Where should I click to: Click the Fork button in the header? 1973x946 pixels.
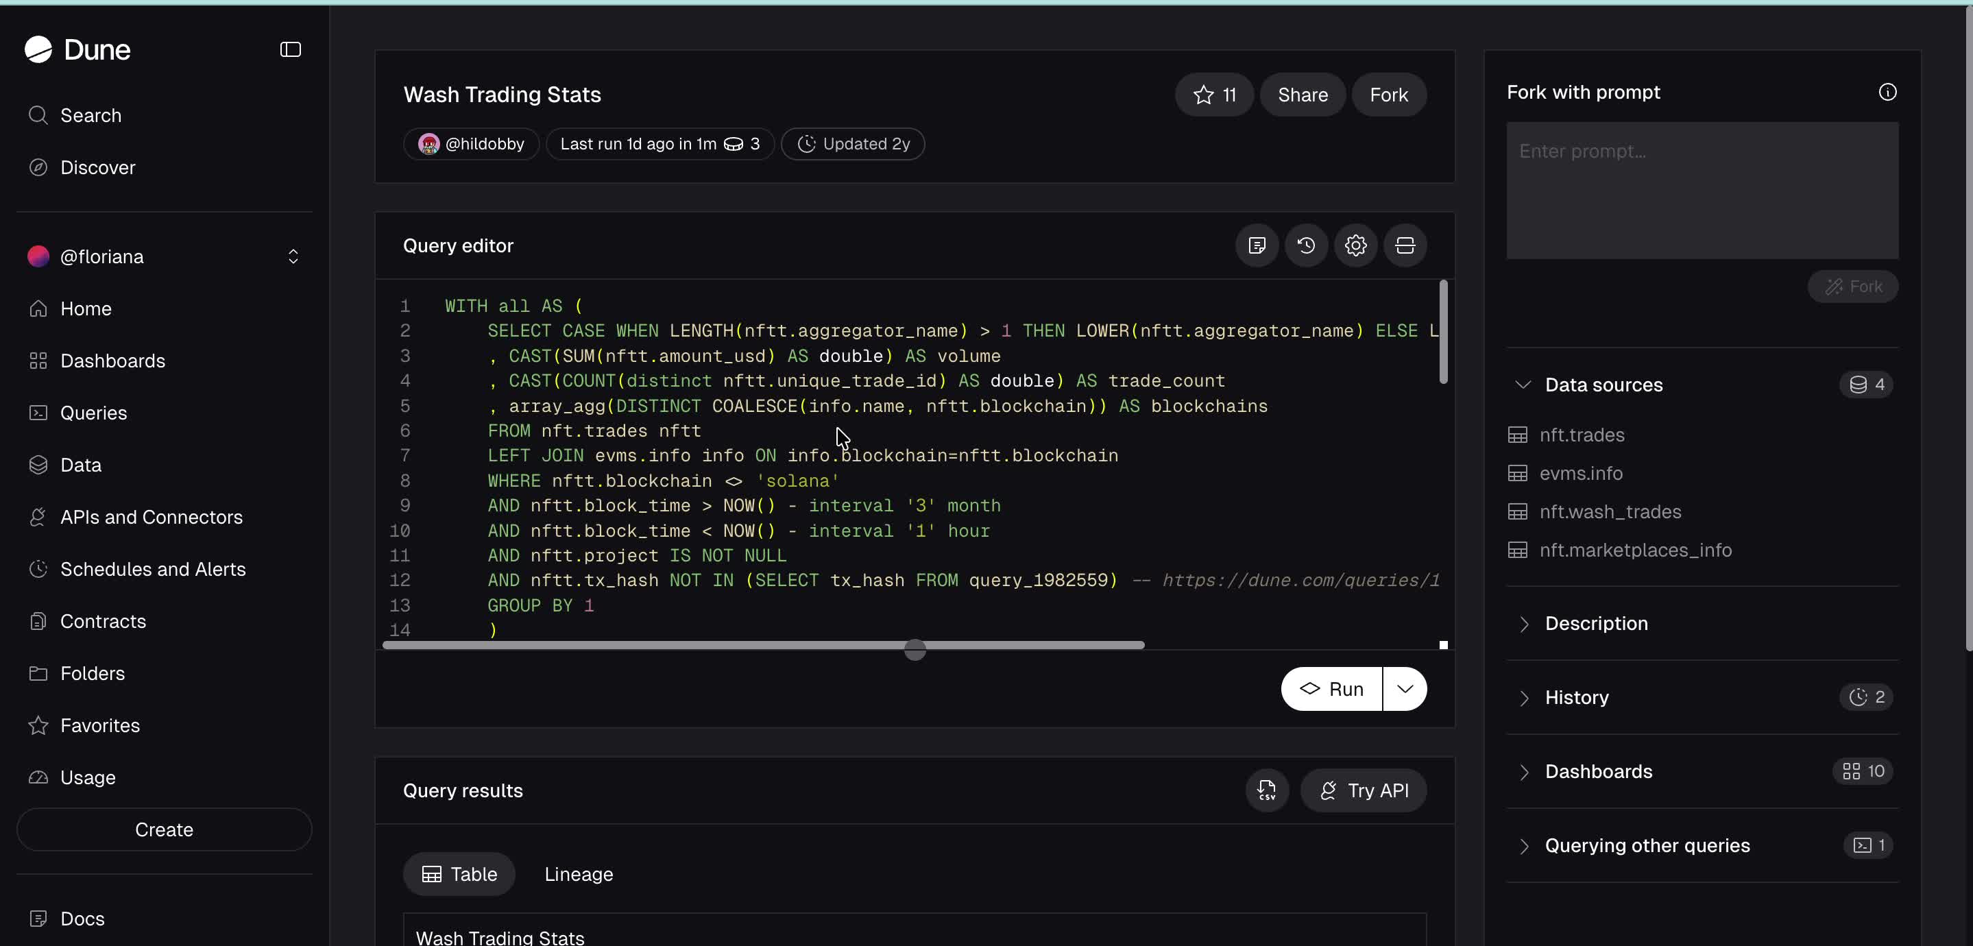(x=1389, y=95)
